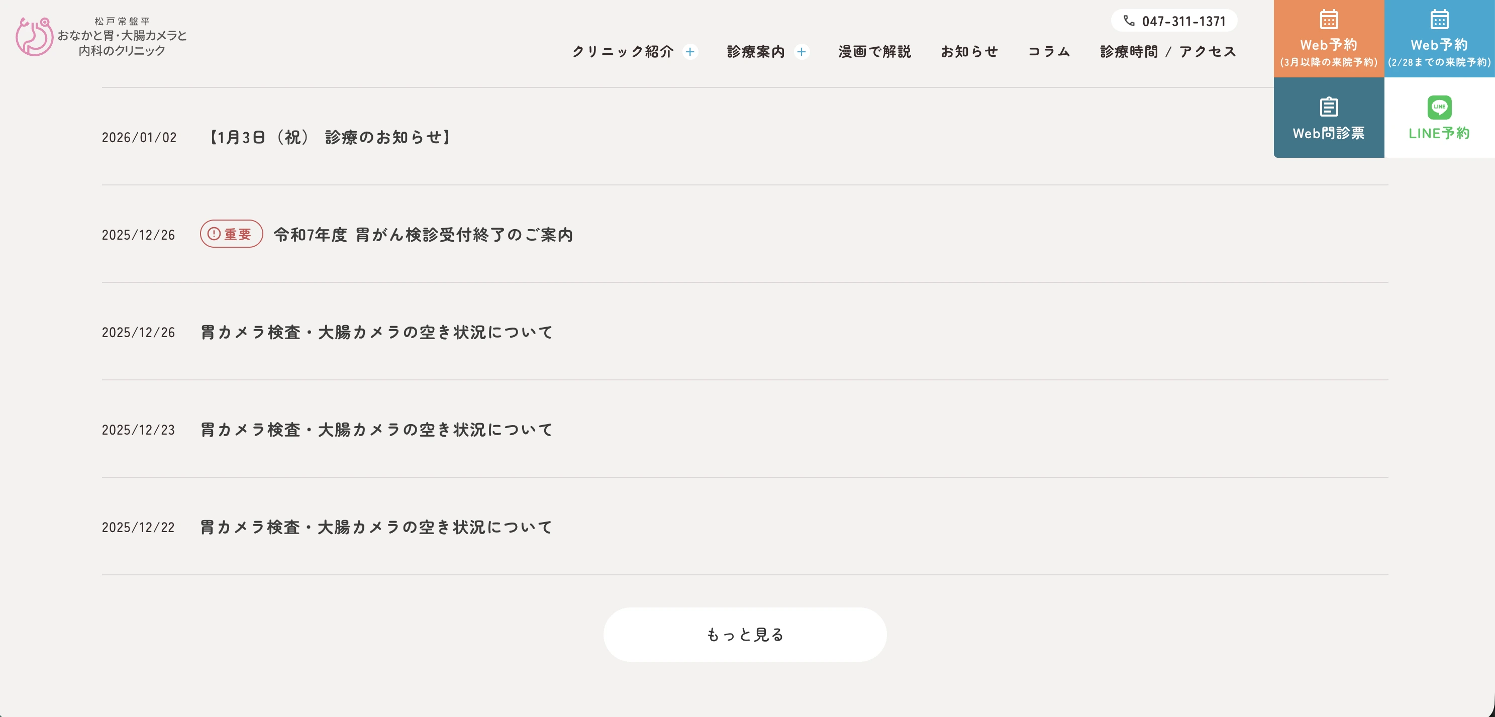Go to the お知らせ menu item

(969, 52)
